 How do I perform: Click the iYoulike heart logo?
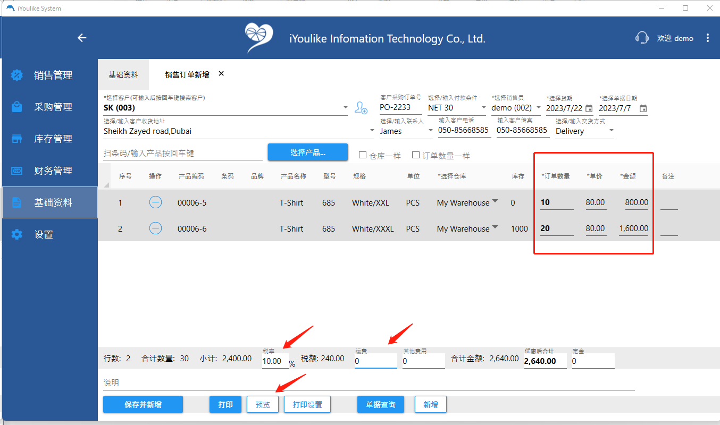[259, 38]
